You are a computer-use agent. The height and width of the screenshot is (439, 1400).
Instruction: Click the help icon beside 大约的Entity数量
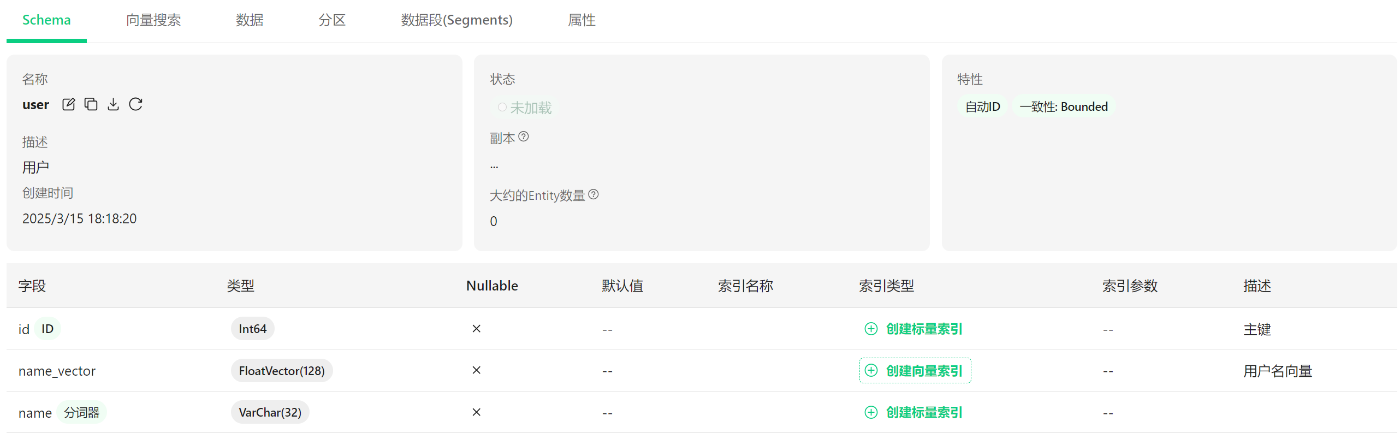[x=594, y=194]
